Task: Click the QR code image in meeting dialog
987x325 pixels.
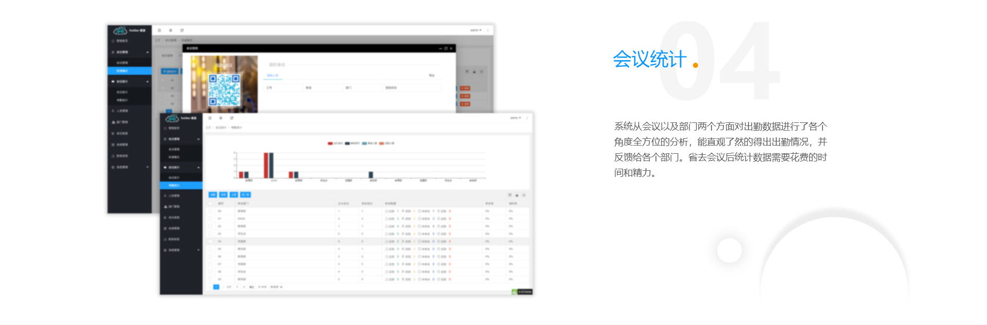Action: 224,90
